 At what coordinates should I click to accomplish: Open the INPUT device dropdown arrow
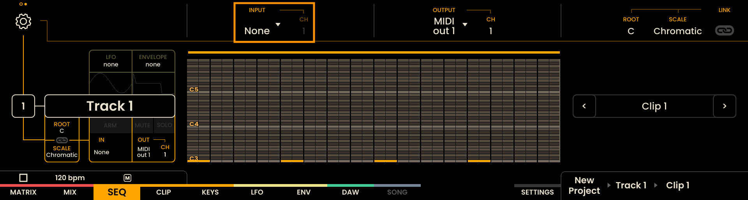[278, 24]
